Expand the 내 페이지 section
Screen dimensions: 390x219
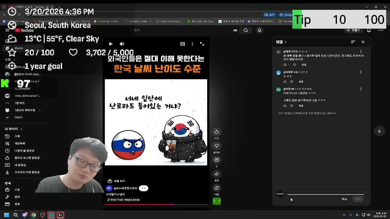pos(13,129)
